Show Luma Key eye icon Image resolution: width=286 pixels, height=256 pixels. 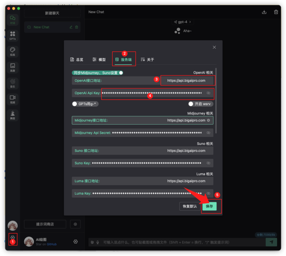click(x=208, y=194)
